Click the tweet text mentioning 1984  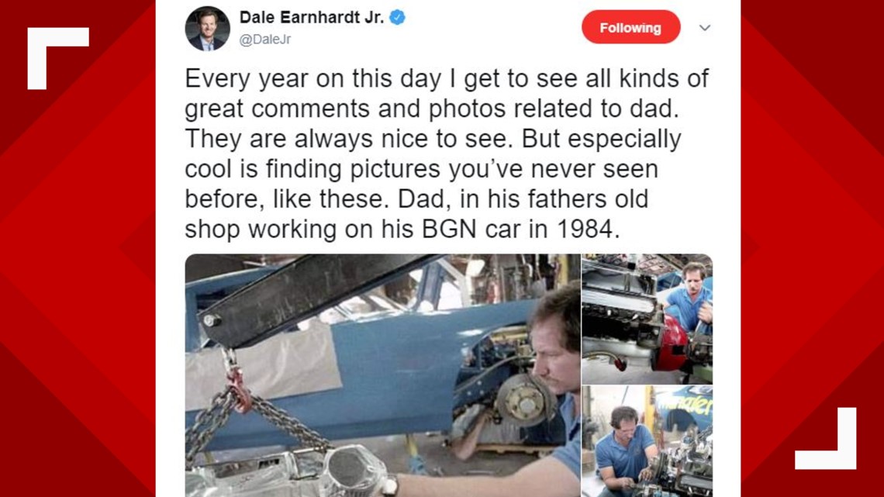coord(402,229)
